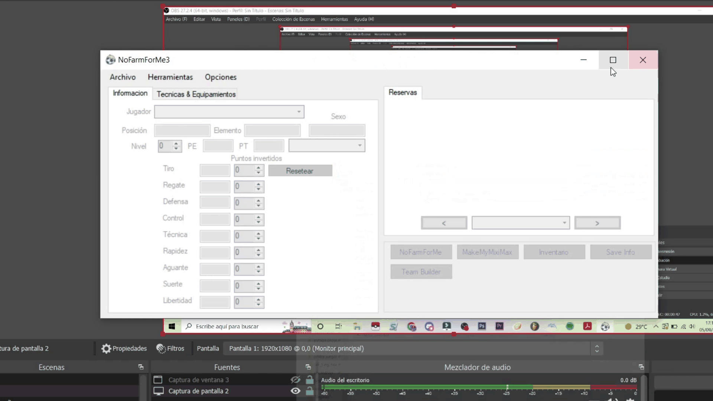
Task: Open Task View in the taskbar
Action: coord(338,326)
